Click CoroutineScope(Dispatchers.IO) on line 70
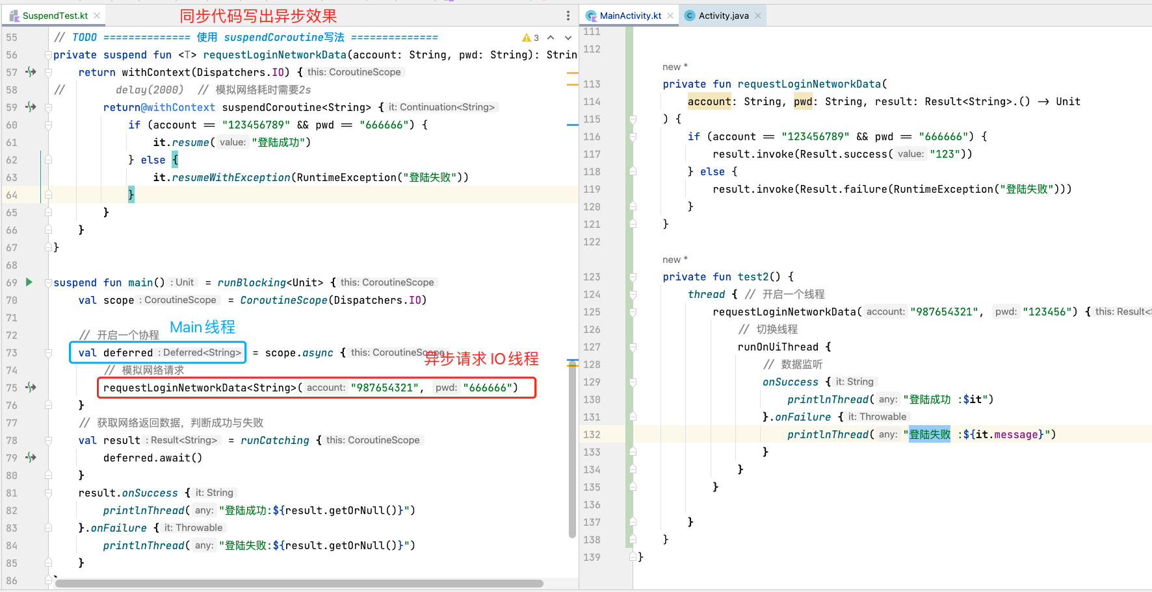Viewport: 1152px width, 592px height. point(334,300)
